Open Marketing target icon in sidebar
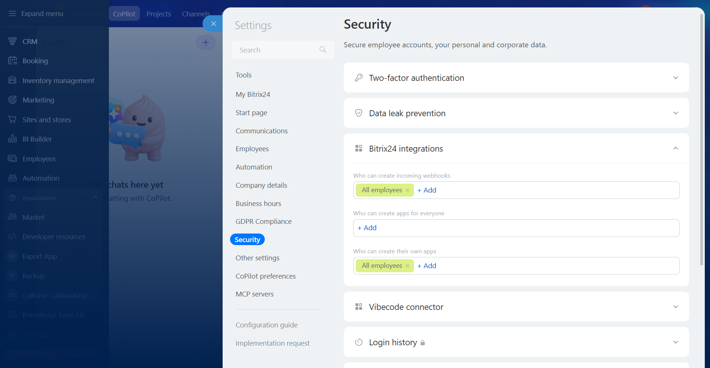 point(13,99)
